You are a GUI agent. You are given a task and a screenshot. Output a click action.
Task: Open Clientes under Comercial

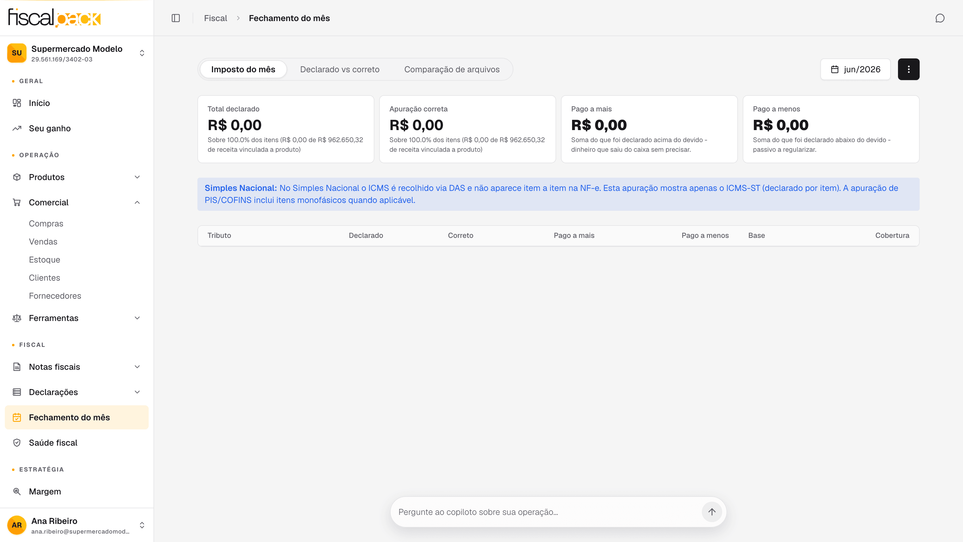(x=45, y=278)
